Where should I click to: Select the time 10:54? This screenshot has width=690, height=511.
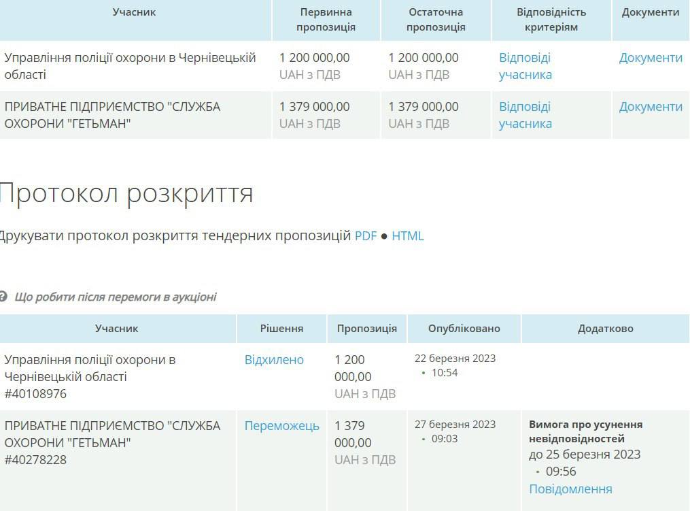(x=445, y=373)
